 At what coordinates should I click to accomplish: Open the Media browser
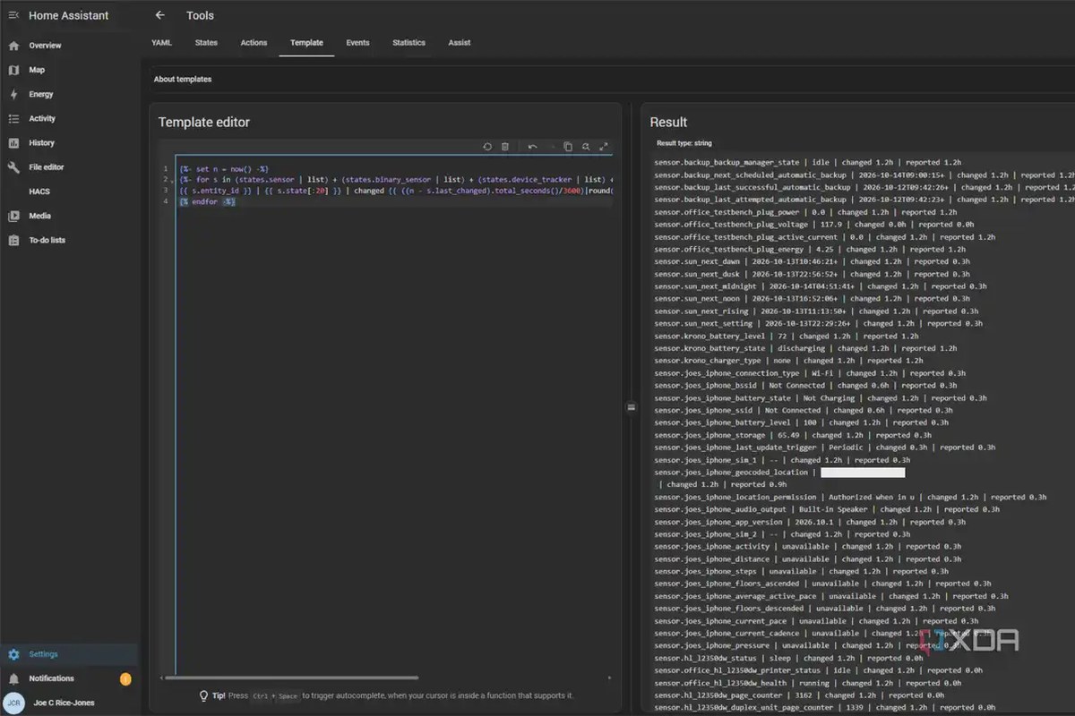click(70, 216)
